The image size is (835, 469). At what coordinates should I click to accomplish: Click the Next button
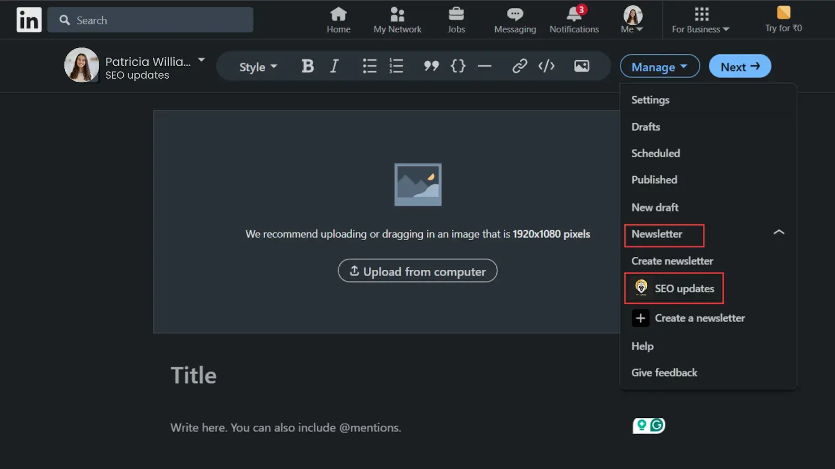[x=739, y=67]
